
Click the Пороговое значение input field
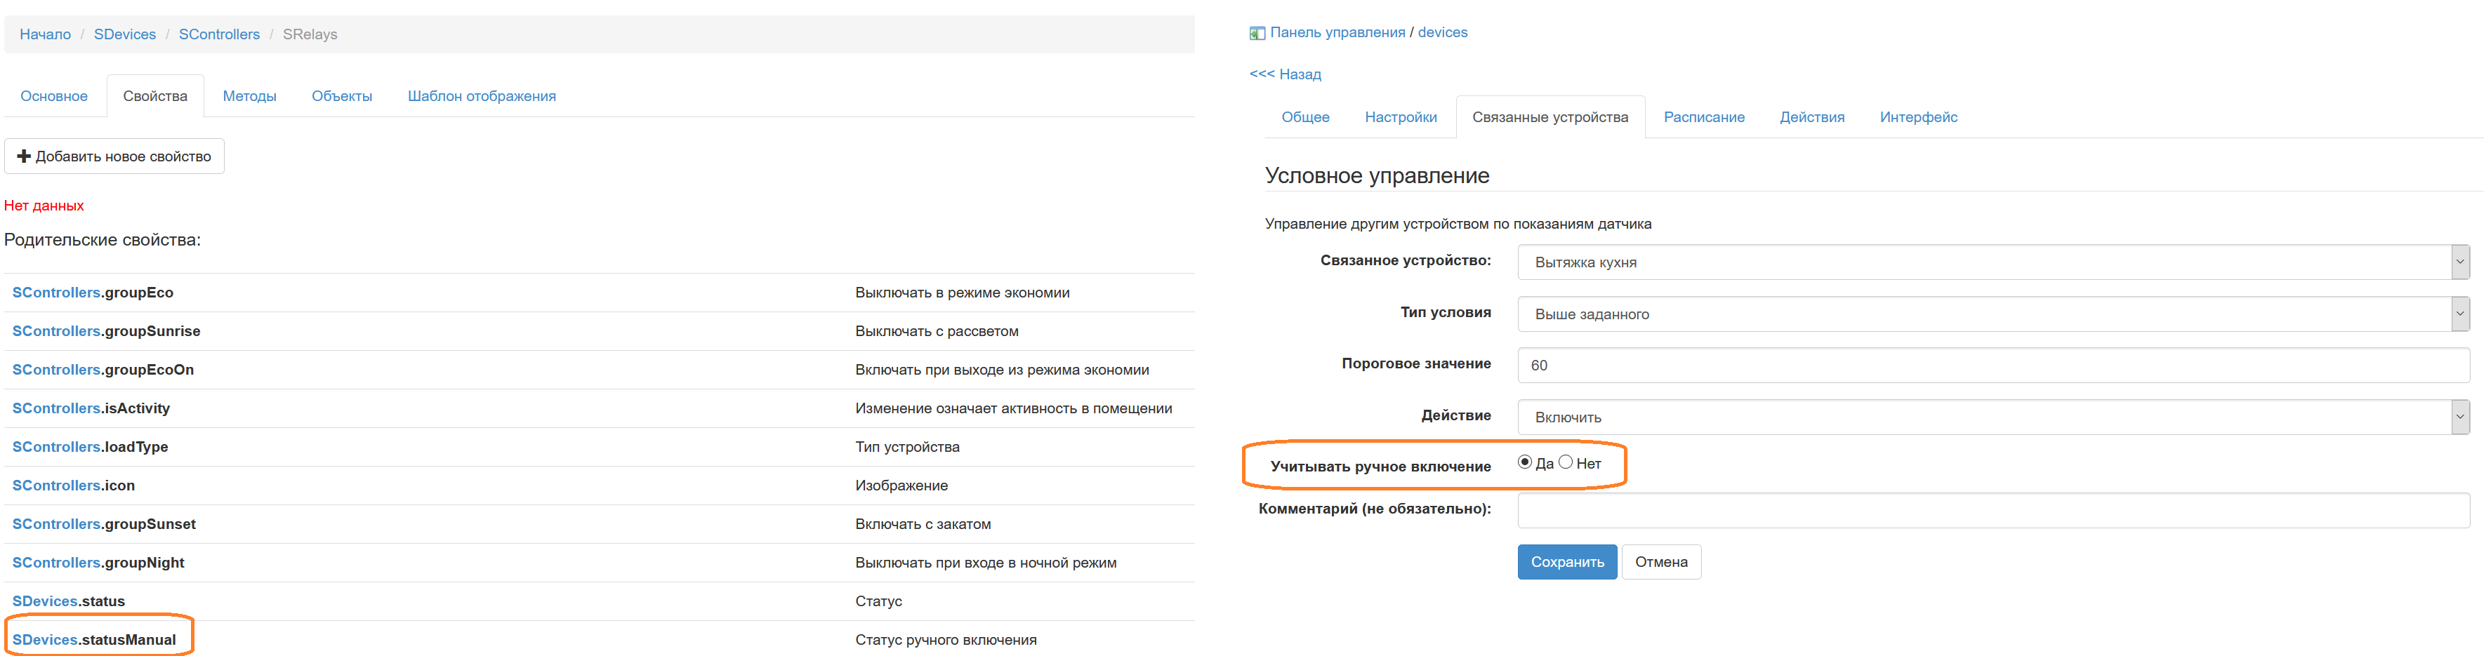[1993, 365]
